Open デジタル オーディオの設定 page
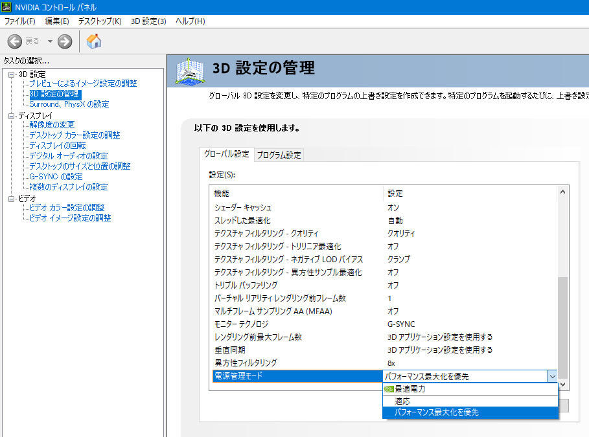The height and width of the screenshot is (437, 589). click(x=69, y=156)
